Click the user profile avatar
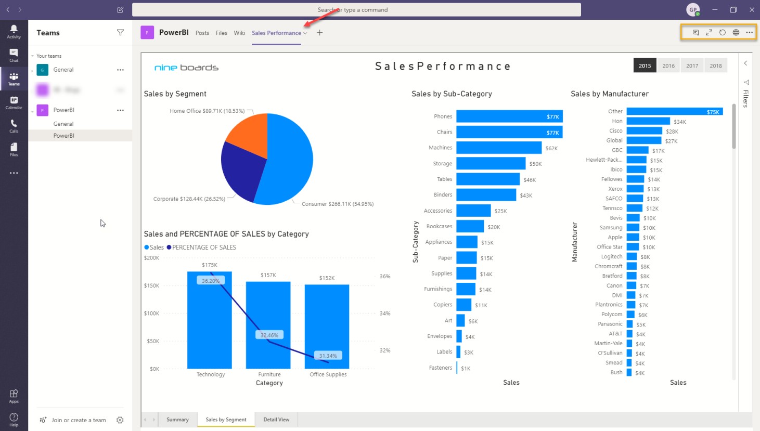 (x=693, y=9)
